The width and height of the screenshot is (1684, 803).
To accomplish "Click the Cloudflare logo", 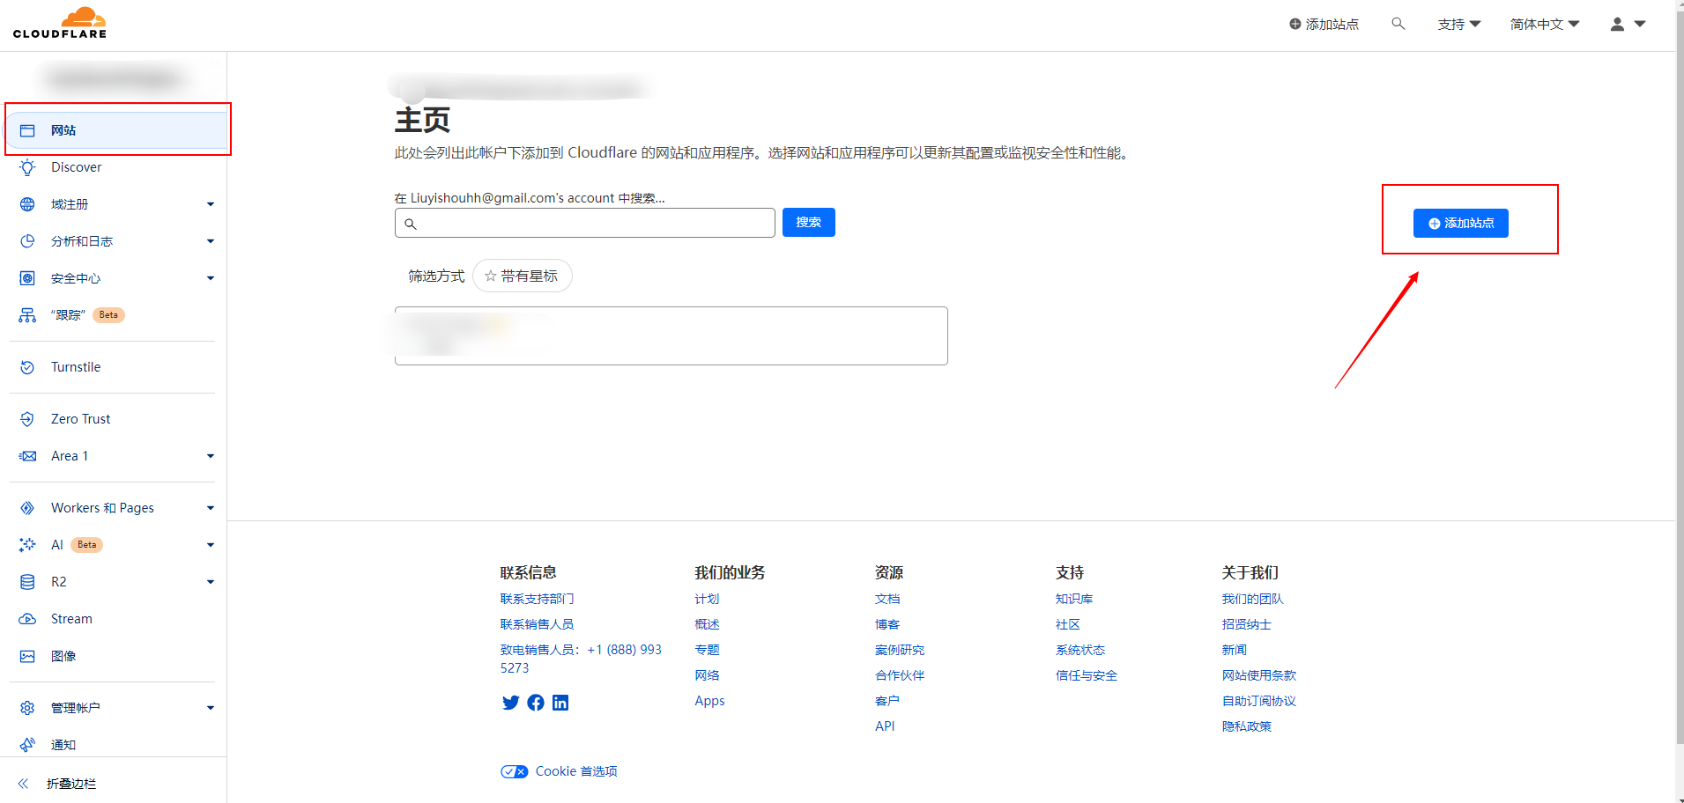I will pos(60,23).
